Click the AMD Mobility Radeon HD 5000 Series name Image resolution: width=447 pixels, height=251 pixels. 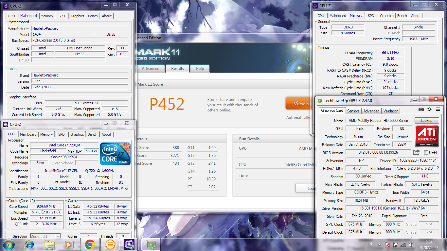click(x=378, y=121)
